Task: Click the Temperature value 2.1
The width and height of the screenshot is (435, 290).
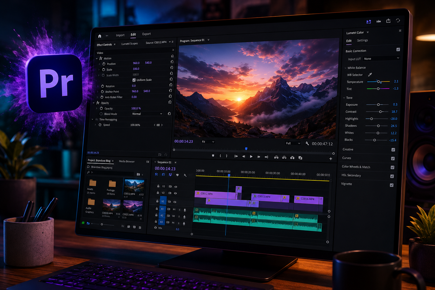Action: click(x=396, y=81)
